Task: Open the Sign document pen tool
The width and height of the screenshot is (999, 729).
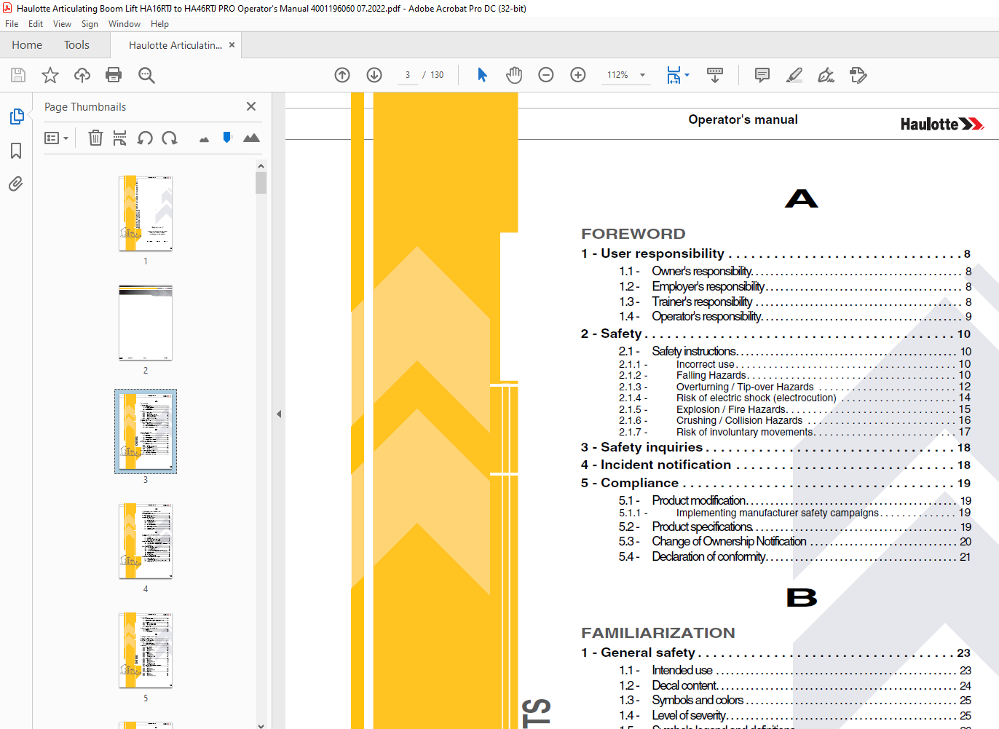Action: coord(826,75)
